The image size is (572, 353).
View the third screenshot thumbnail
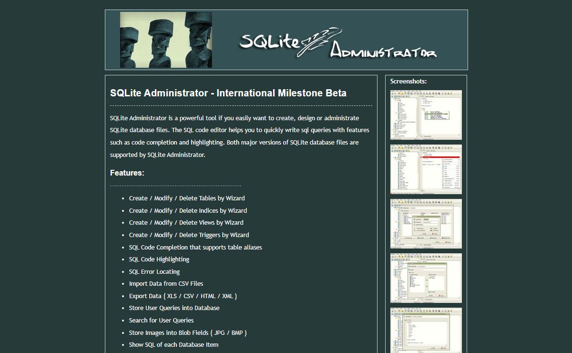(426, 224)
